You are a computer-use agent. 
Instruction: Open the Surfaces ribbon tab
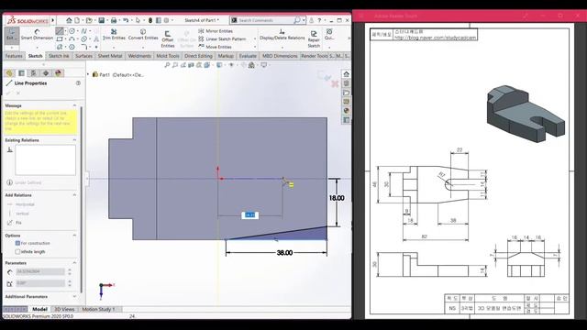tap(83, 56)
